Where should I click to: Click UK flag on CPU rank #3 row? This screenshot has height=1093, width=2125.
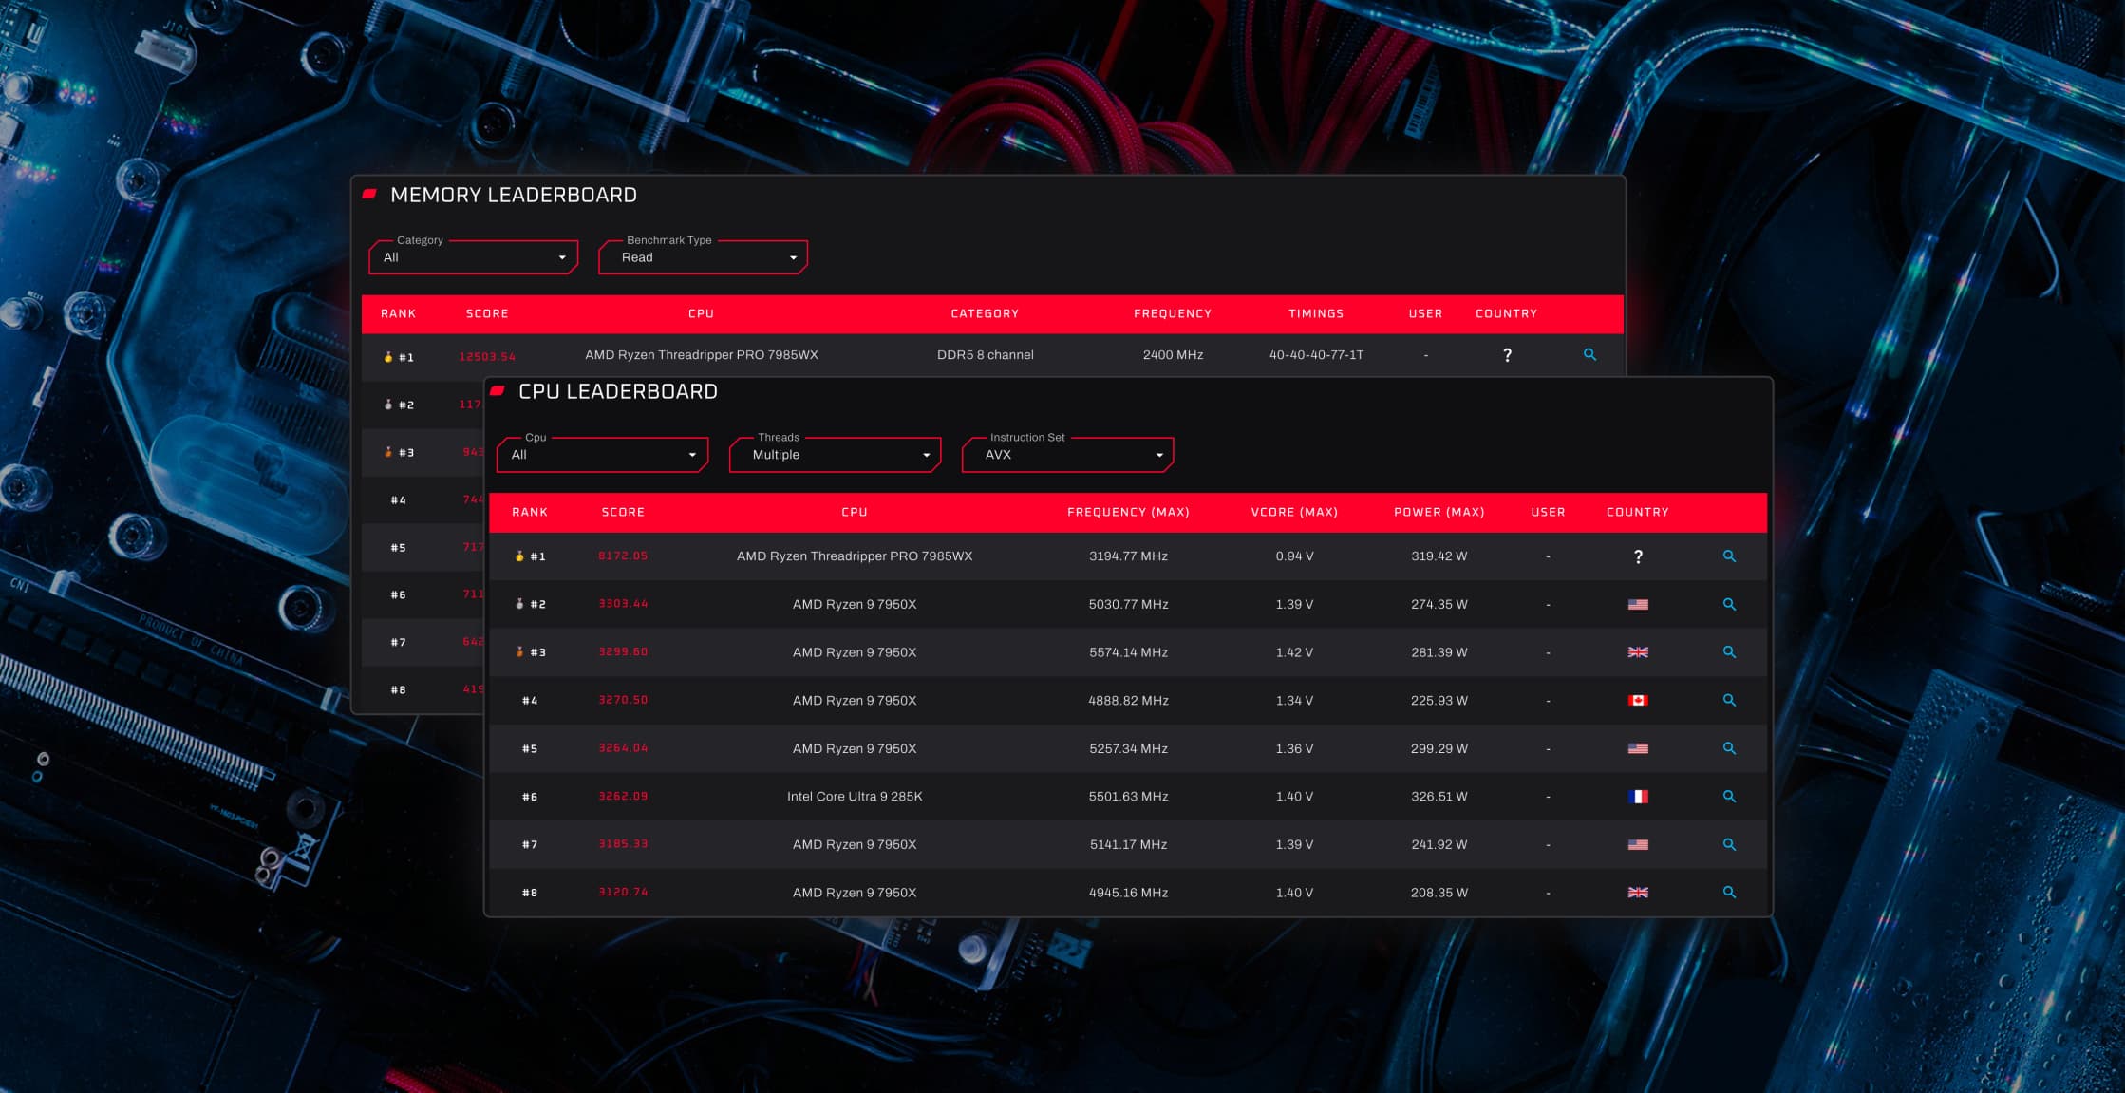point(1638,652)
